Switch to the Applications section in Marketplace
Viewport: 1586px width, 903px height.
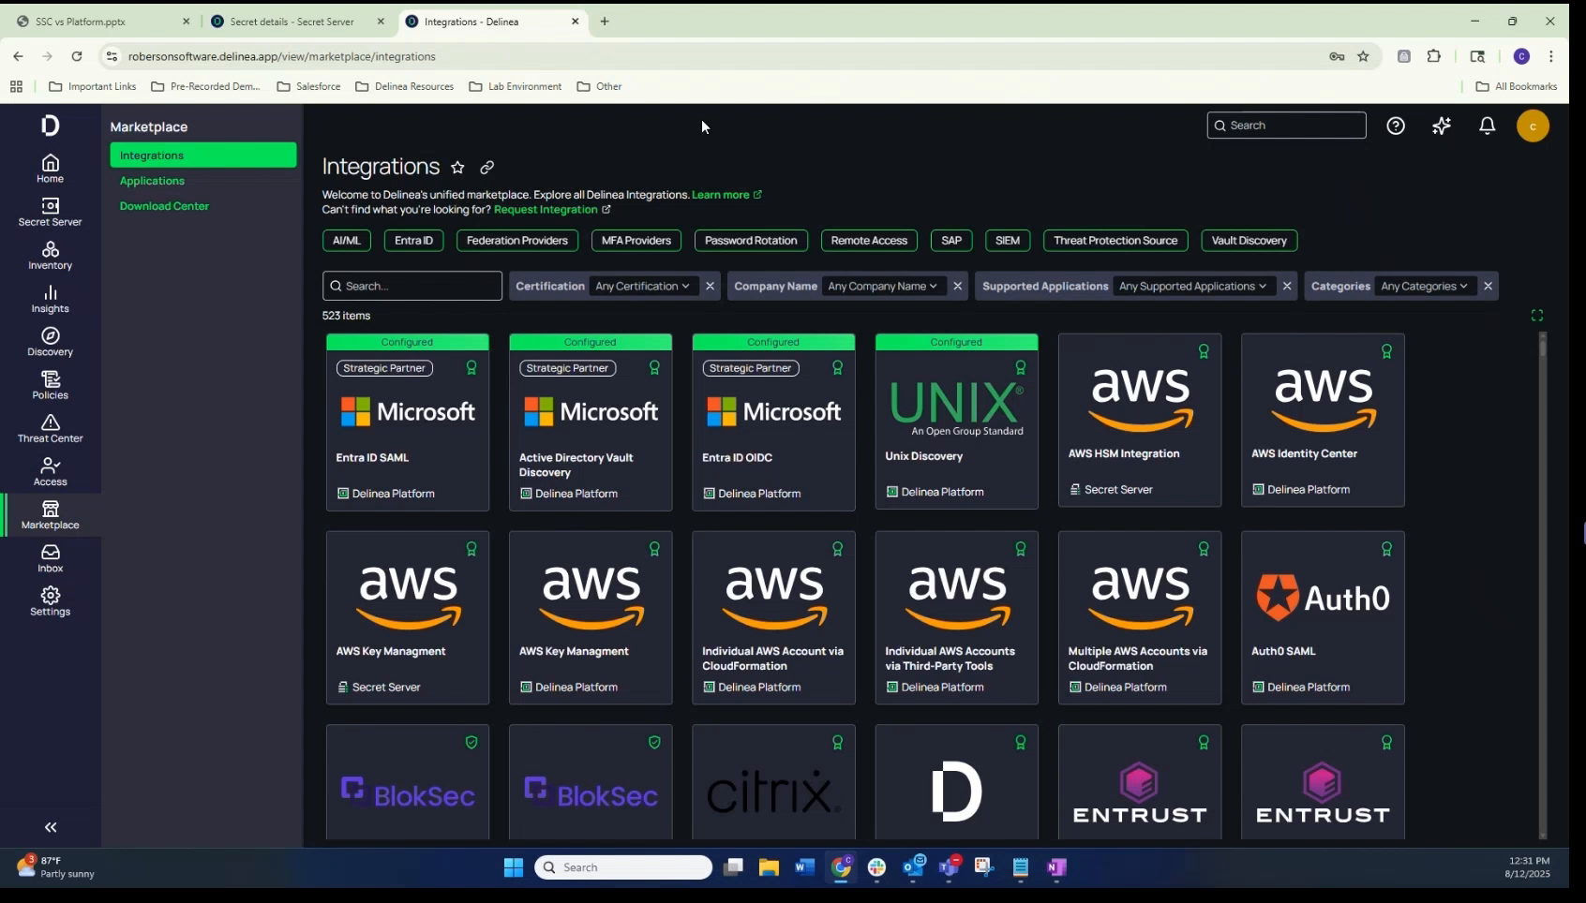152,180
